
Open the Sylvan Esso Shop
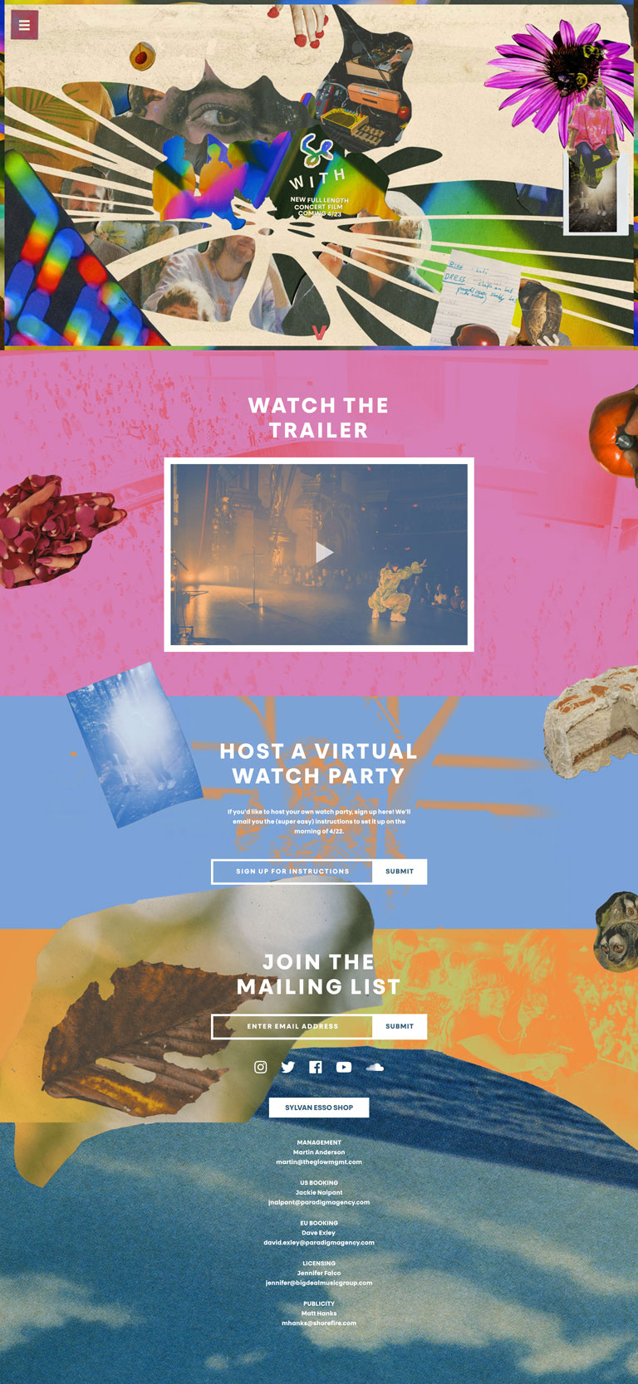click(319, 1108)
